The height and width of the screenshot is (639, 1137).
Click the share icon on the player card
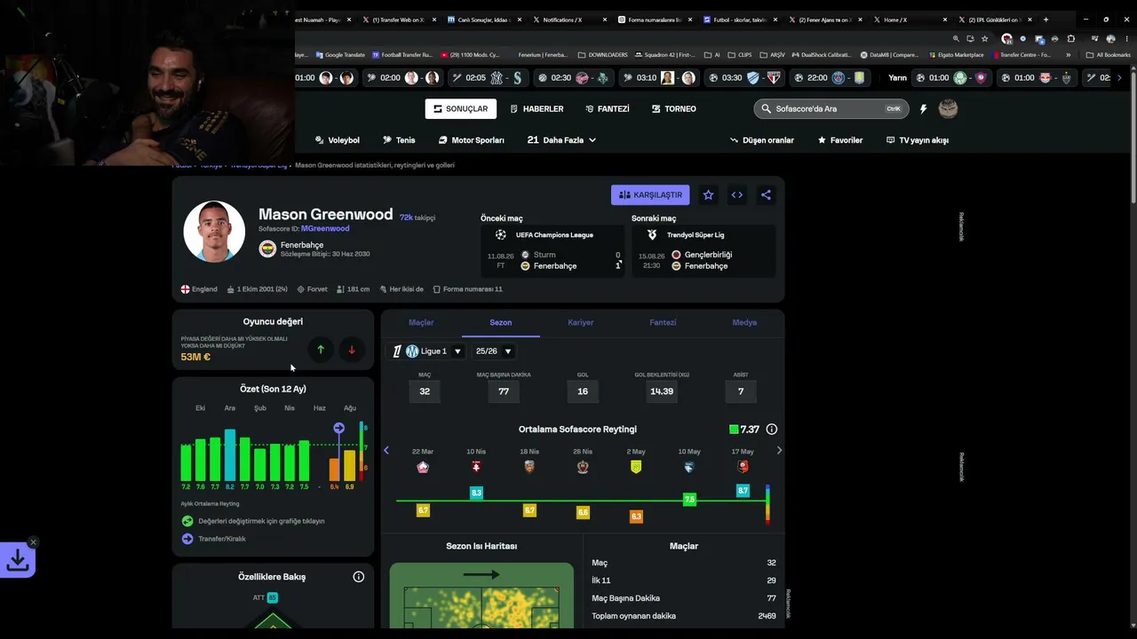point(766,195)
